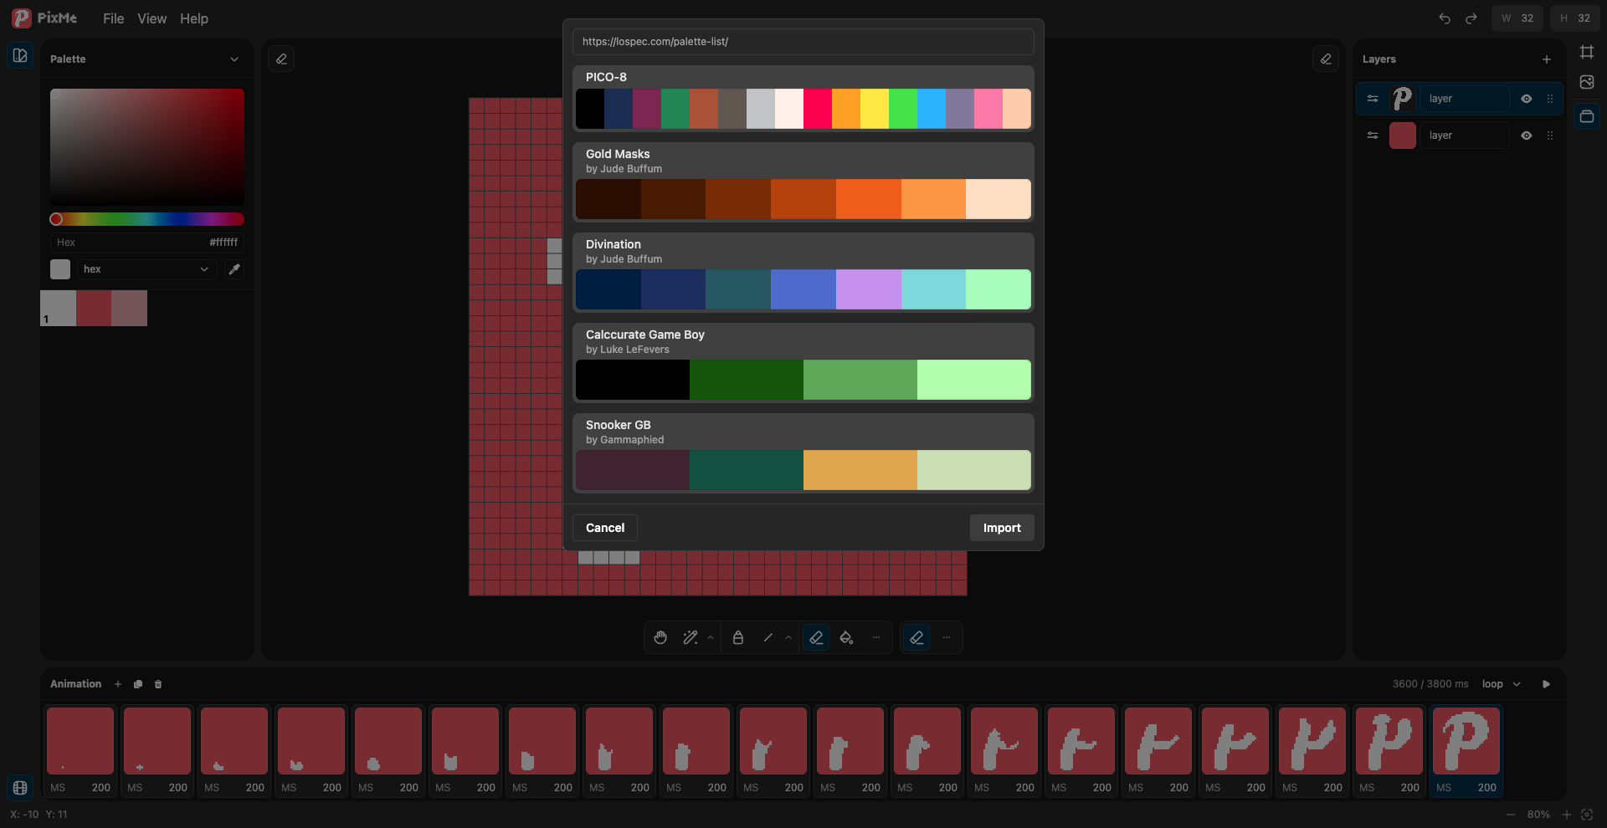Image resolution: width=1607 pixels, height=828 pixels.
Task: Select the line tool
Action: click(x=768, y=637)
